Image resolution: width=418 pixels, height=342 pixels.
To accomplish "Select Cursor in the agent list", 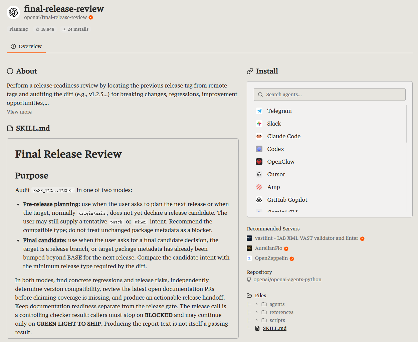I will (329, 174).
